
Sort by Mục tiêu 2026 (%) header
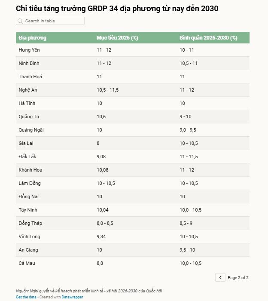[117, 38]
